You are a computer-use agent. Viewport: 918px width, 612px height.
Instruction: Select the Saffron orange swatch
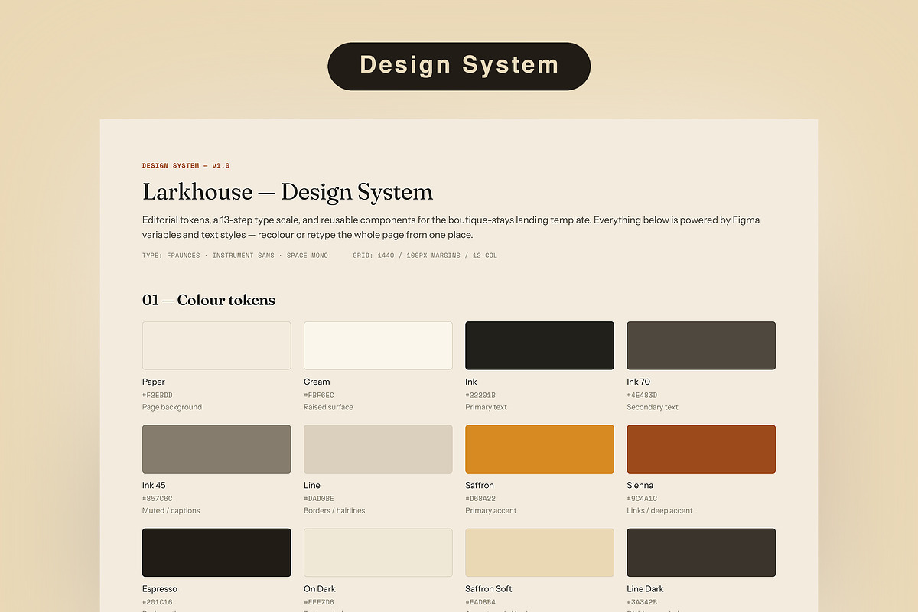(539, 449)
